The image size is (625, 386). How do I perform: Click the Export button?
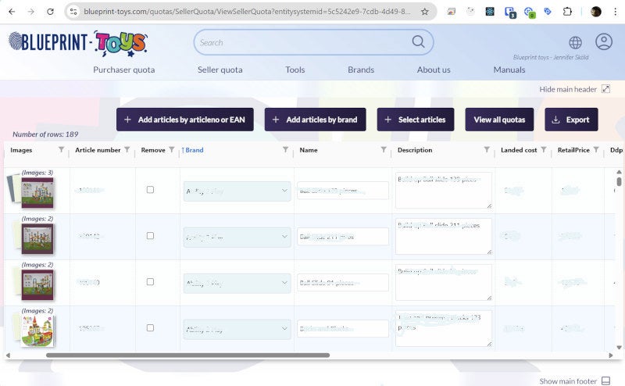[x=571, y=120]
